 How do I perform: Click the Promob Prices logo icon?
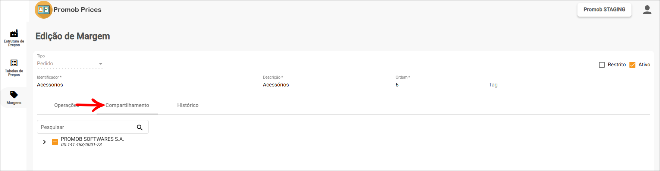pyautogui.click(x=44, y=10)
